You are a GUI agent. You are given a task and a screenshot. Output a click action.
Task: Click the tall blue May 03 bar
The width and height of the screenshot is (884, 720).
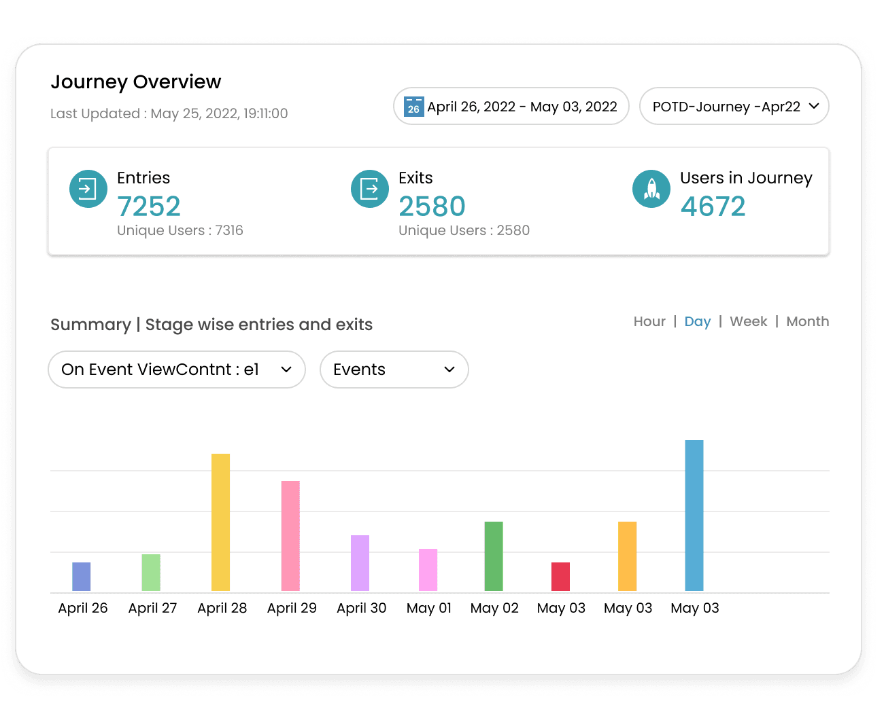(694, 516)
